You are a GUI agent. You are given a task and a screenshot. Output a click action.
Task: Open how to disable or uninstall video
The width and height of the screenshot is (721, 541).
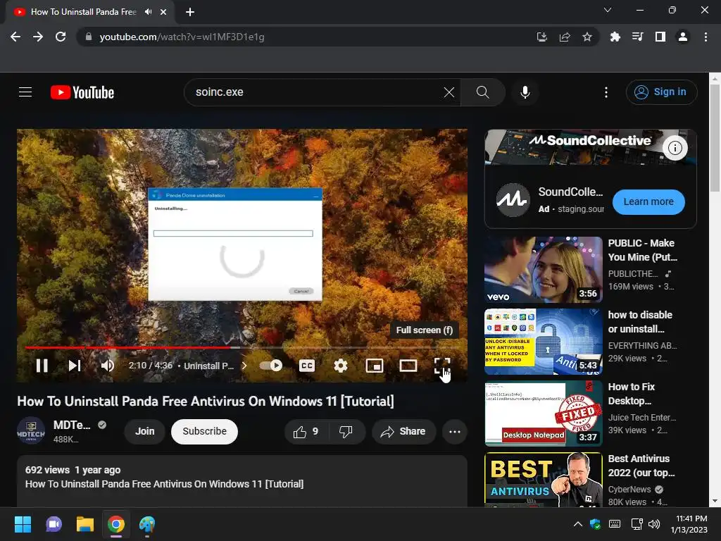coord(640,321)
